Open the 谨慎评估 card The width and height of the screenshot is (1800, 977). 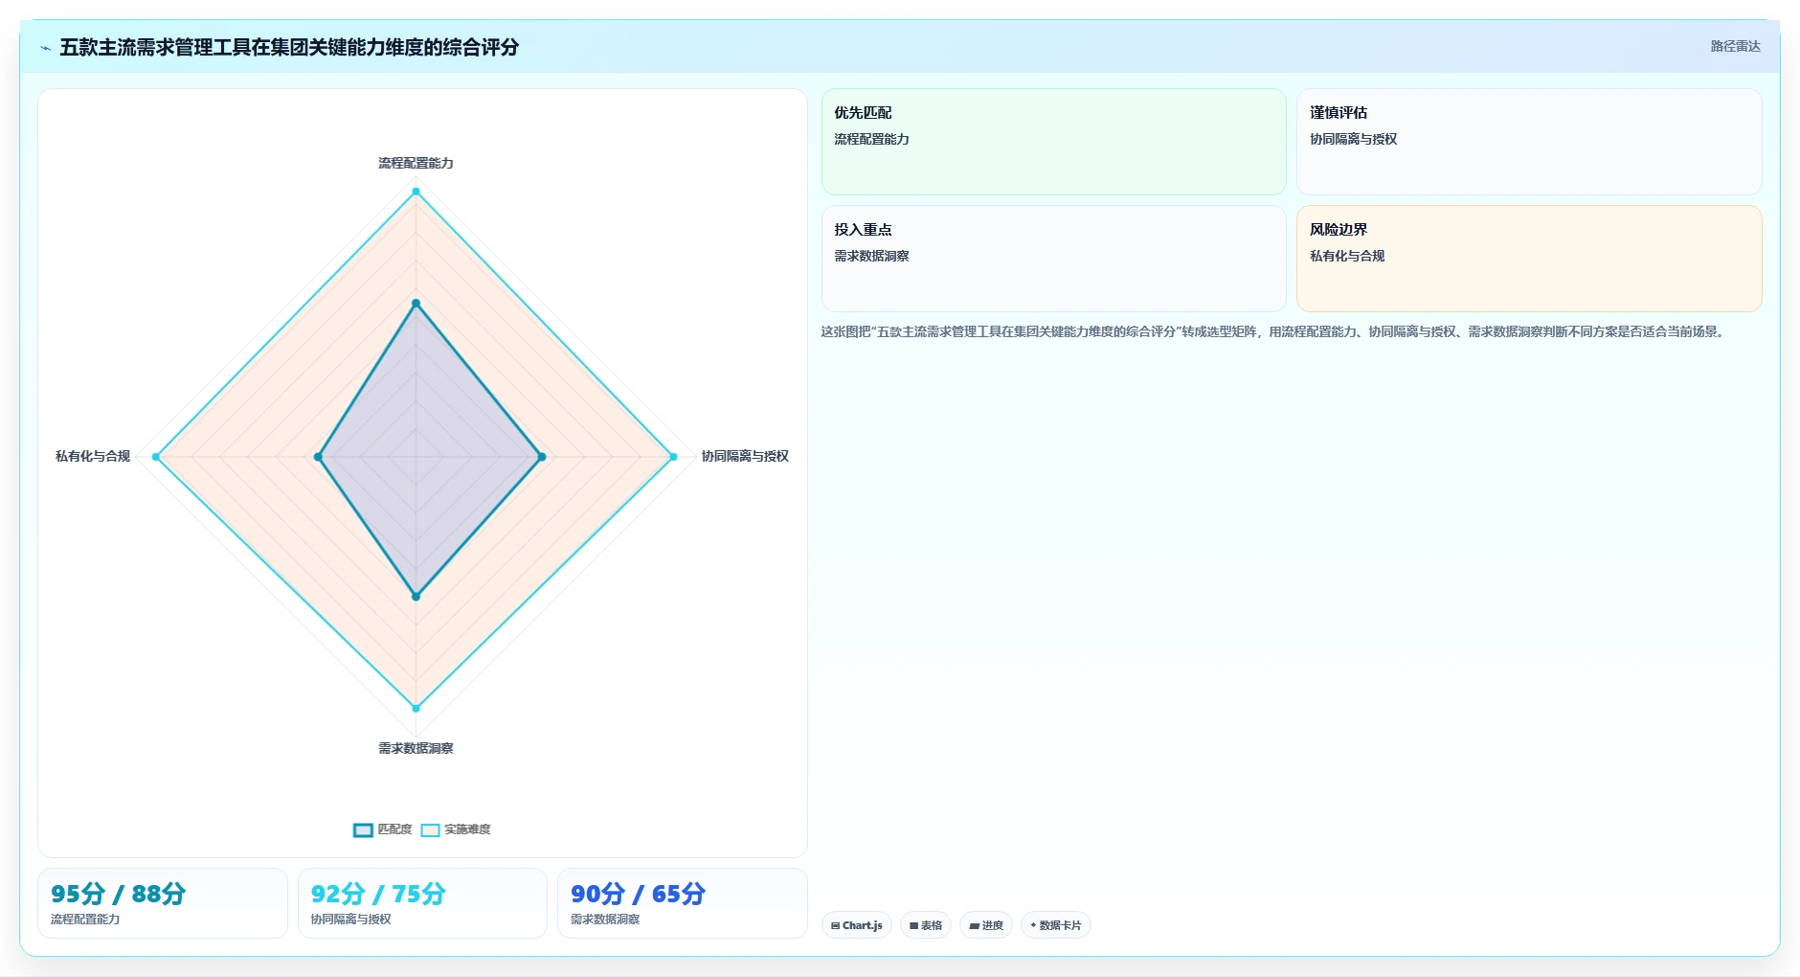click(1529, 142)
